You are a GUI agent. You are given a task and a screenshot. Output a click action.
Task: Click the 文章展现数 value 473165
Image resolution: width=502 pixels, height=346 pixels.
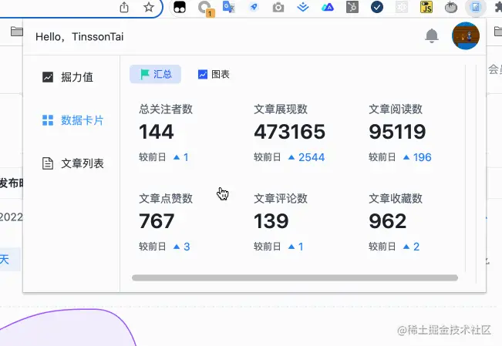[x=289, y=132]
